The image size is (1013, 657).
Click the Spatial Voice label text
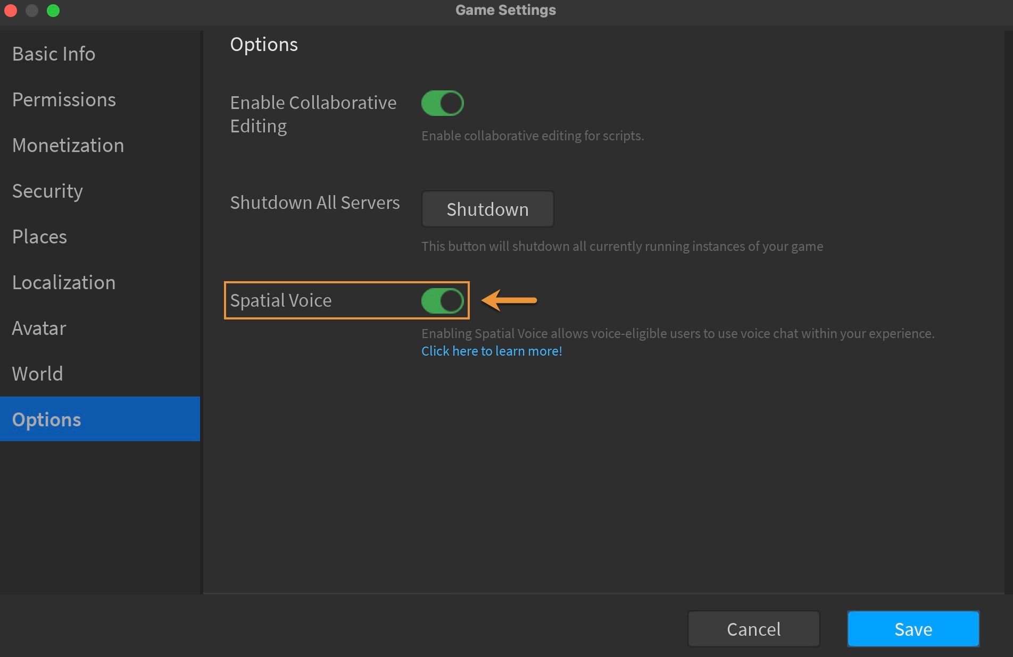[281, 301]
